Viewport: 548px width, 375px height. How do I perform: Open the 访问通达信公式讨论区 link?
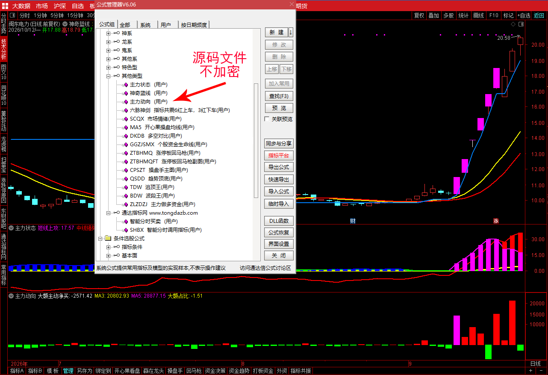[x=265, y=268]
